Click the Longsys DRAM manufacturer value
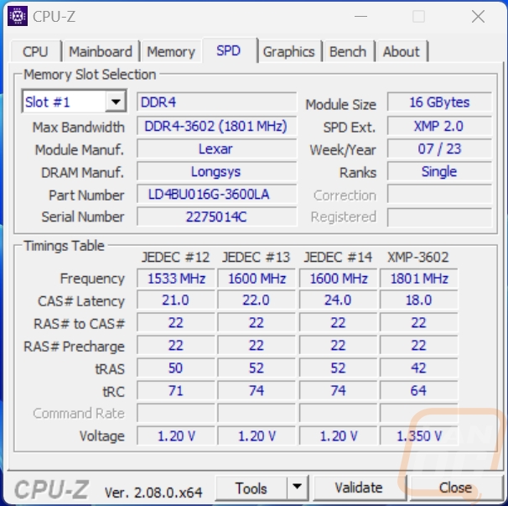The height and width of the screenshot is (506, 508). pyautogui.click(x=216, y=171)
